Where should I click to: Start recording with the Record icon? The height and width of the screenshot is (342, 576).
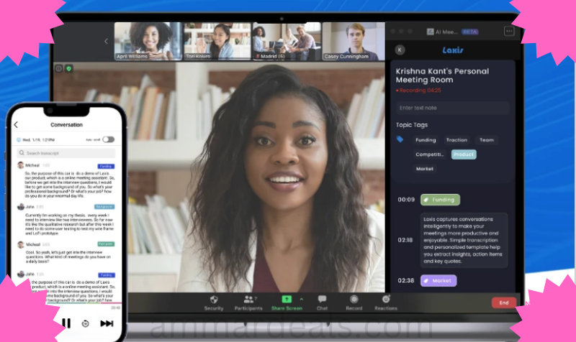pyautogui.click(x=354, y=299)
